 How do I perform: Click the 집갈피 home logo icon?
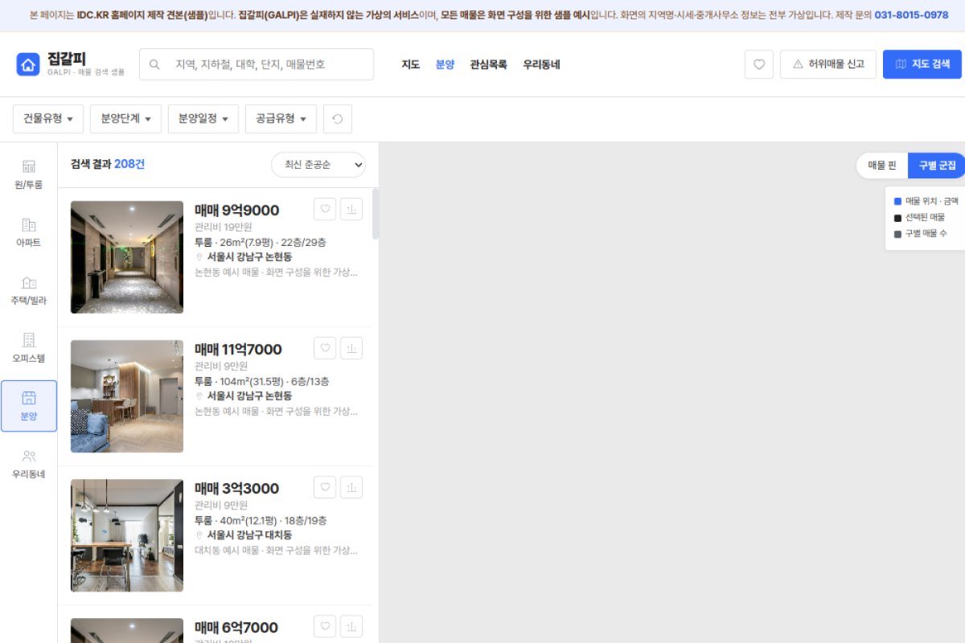28,64
